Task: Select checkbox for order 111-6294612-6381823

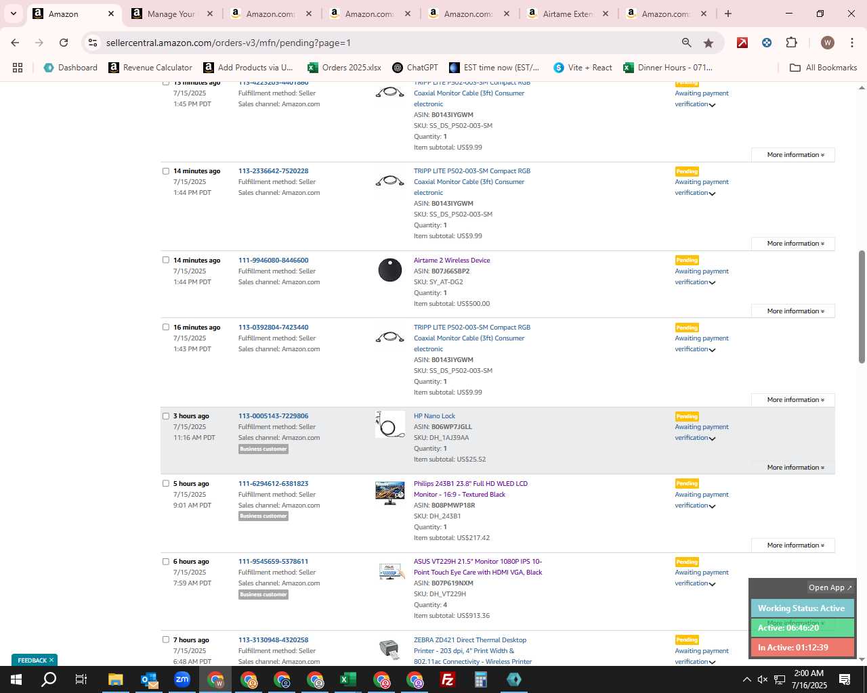Action: click(x=165, y=483)
